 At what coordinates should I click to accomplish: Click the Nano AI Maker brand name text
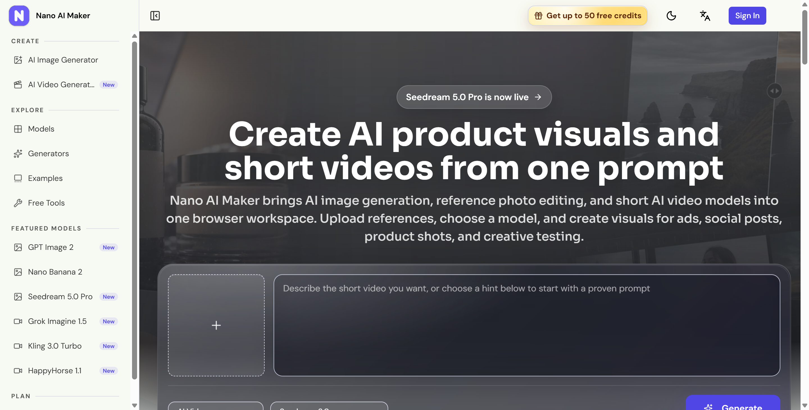(x=63, y=16)
